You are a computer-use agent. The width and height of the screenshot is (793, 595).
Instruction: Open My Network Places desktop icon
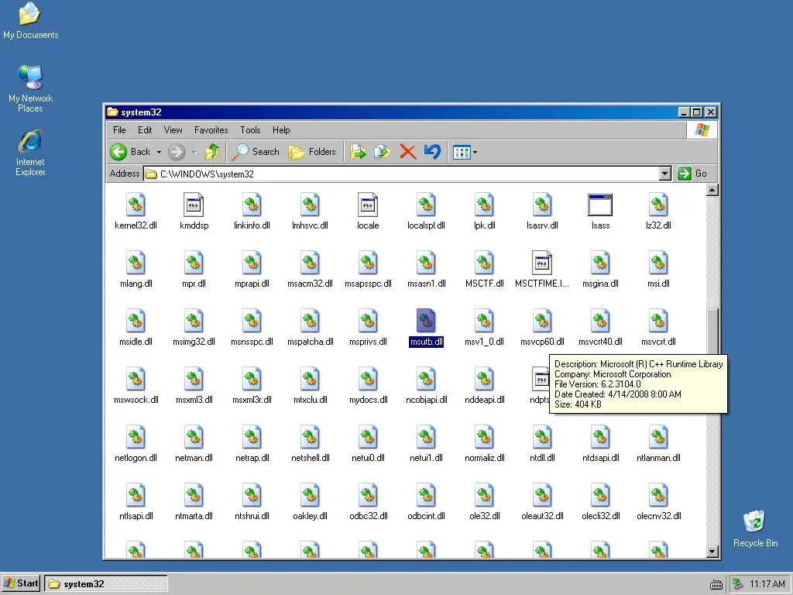click(30, 88)
